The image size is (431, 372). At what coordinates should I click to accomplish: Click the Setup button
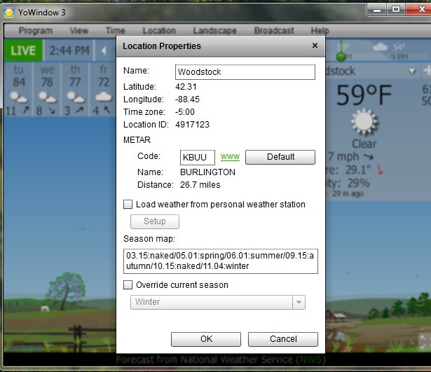(155, 221)
